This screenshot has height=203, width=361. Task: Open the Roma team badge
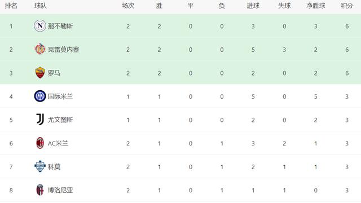pos(40,73)
